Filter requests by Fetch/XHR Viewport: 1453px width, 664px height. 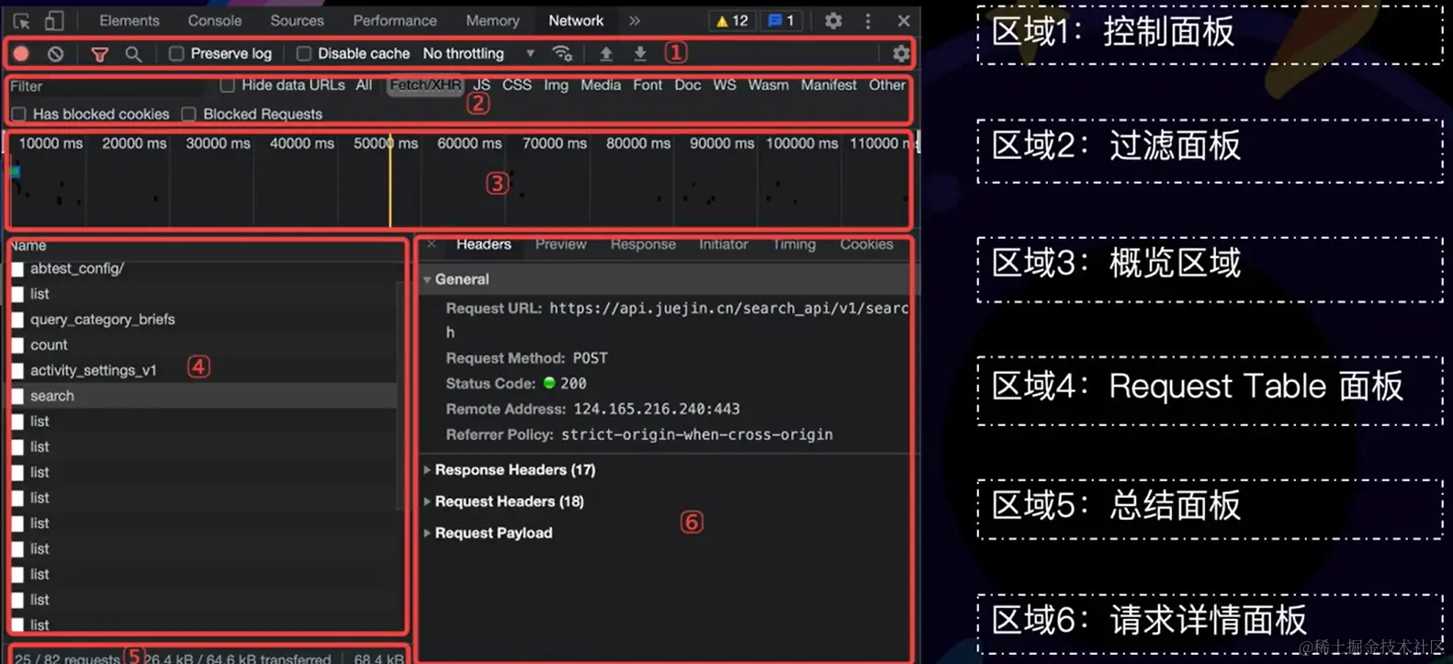tap(425, 84)
